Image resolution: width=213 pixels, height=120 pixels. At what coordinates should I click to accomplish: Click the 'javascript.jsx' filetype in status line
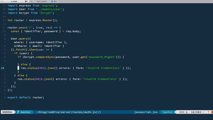[146, 112]
